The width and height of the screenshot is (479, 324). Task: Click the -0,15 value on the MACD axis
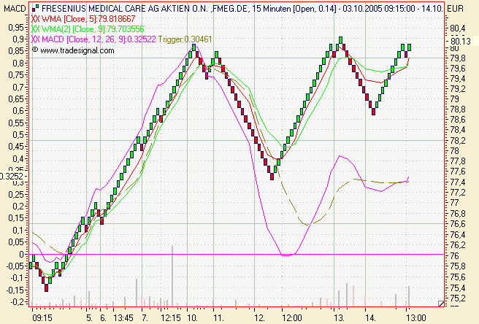point(16,290)
